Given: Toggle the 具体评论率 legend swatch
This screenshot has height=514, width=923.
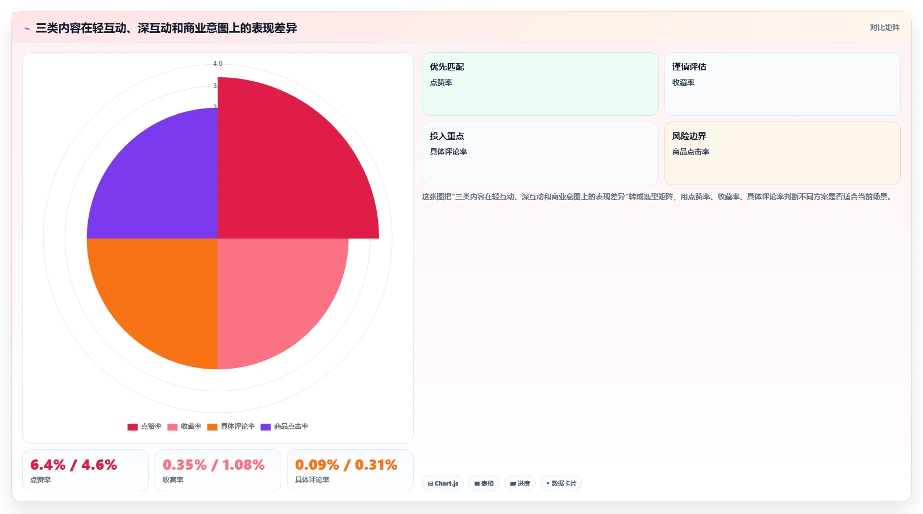Looking at the screenshot, I should [x=212, y=427].
